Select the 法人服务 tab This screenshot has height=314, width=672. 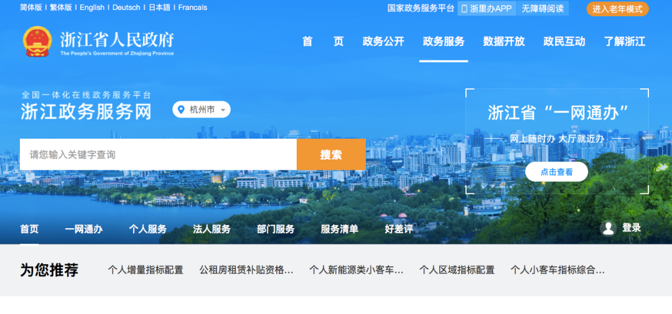point(212,229)
